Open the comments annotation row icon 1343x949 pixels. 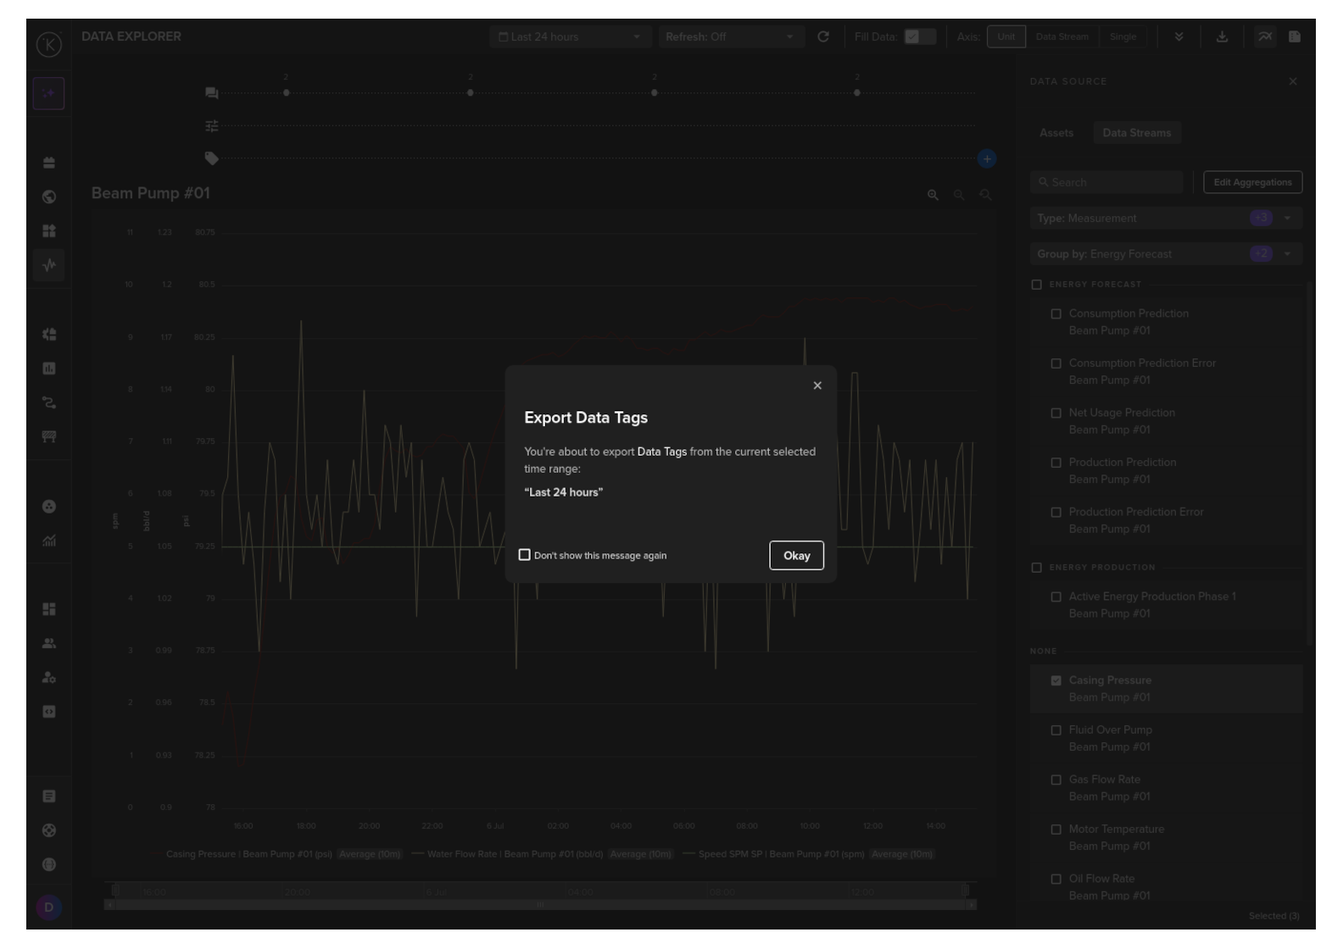pos(211,92)
